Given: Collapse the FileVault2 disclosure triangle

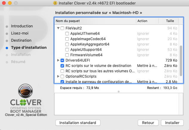Looking at the screenshot, I should click(58, 28).
